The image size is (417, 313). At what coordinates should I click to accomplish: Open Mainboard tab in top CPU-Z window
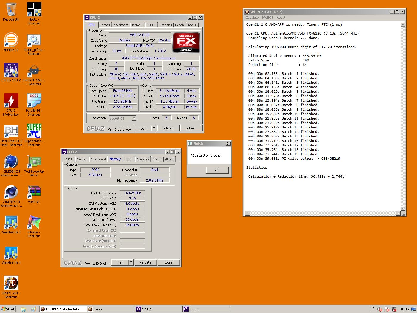[121, 25]
